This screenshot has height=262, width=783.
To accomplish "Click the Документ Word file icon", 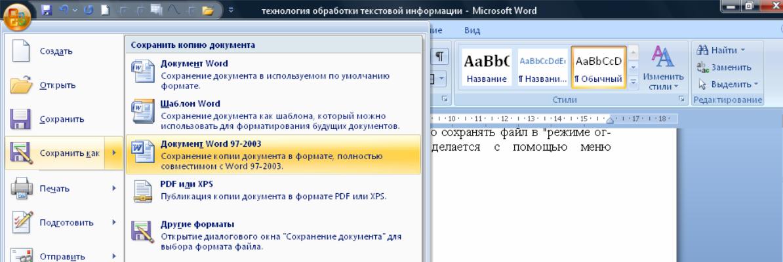I will (x=143, y=71).
